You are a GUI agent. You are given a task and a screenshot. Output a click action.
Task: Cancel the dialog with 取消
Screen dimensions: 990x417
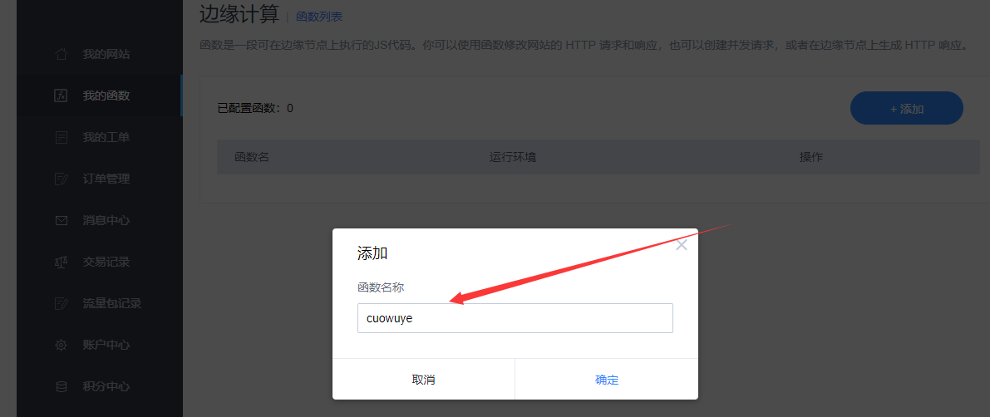[424, 379]
